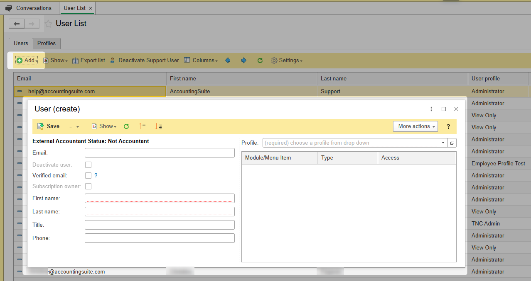
Task: Open Show dropdown in User (create) dialog
Action: click(x=104, y=126)
